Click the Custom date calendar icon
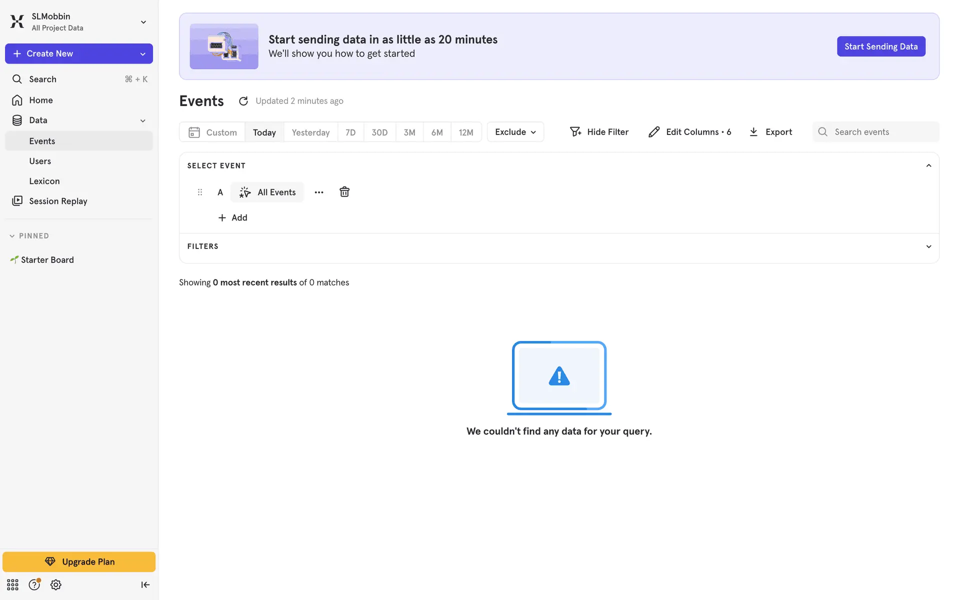This screenshot has width=960, height=600. [194, 132]
